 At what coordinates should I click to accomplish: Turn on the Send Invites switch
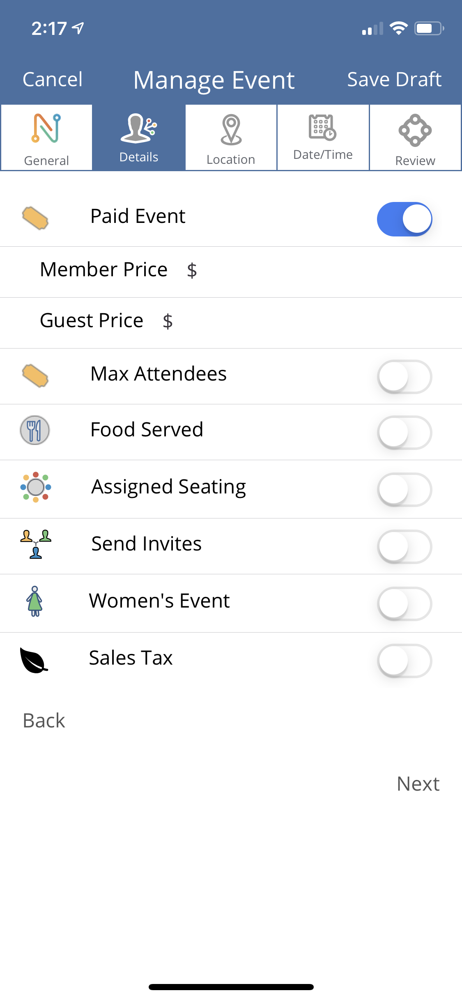[404, 546]
